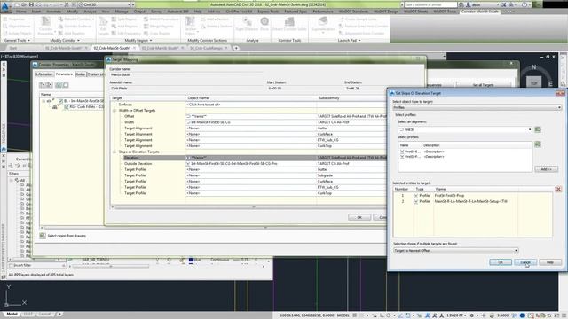Select first profile row in Select profiles list
The image size is (568, 319).
(x=465, y=152)
